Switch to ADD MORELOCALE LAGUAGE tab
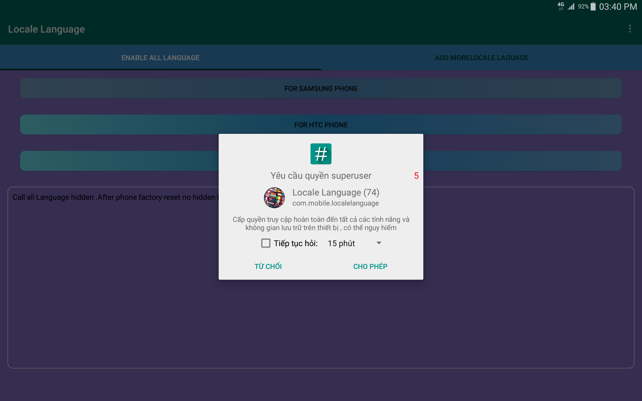642x401 pixels. 481,58
